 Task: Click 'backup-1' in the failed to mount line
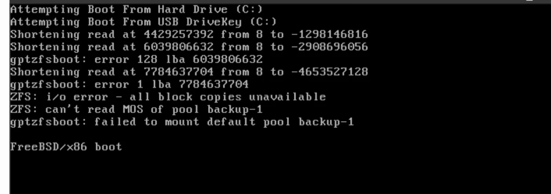(326, 123)
